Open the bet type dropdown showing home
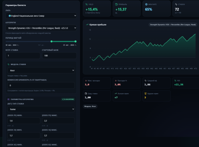 coord(41,109)
